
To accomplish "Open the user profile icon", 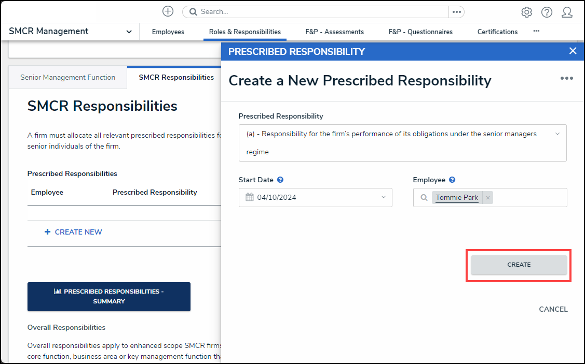I will pos(567,12).
